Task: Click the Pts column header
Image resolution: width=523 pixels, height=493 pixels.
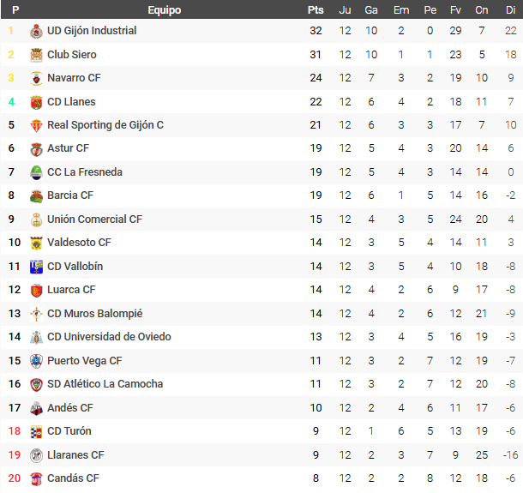Action: [316, 10]
